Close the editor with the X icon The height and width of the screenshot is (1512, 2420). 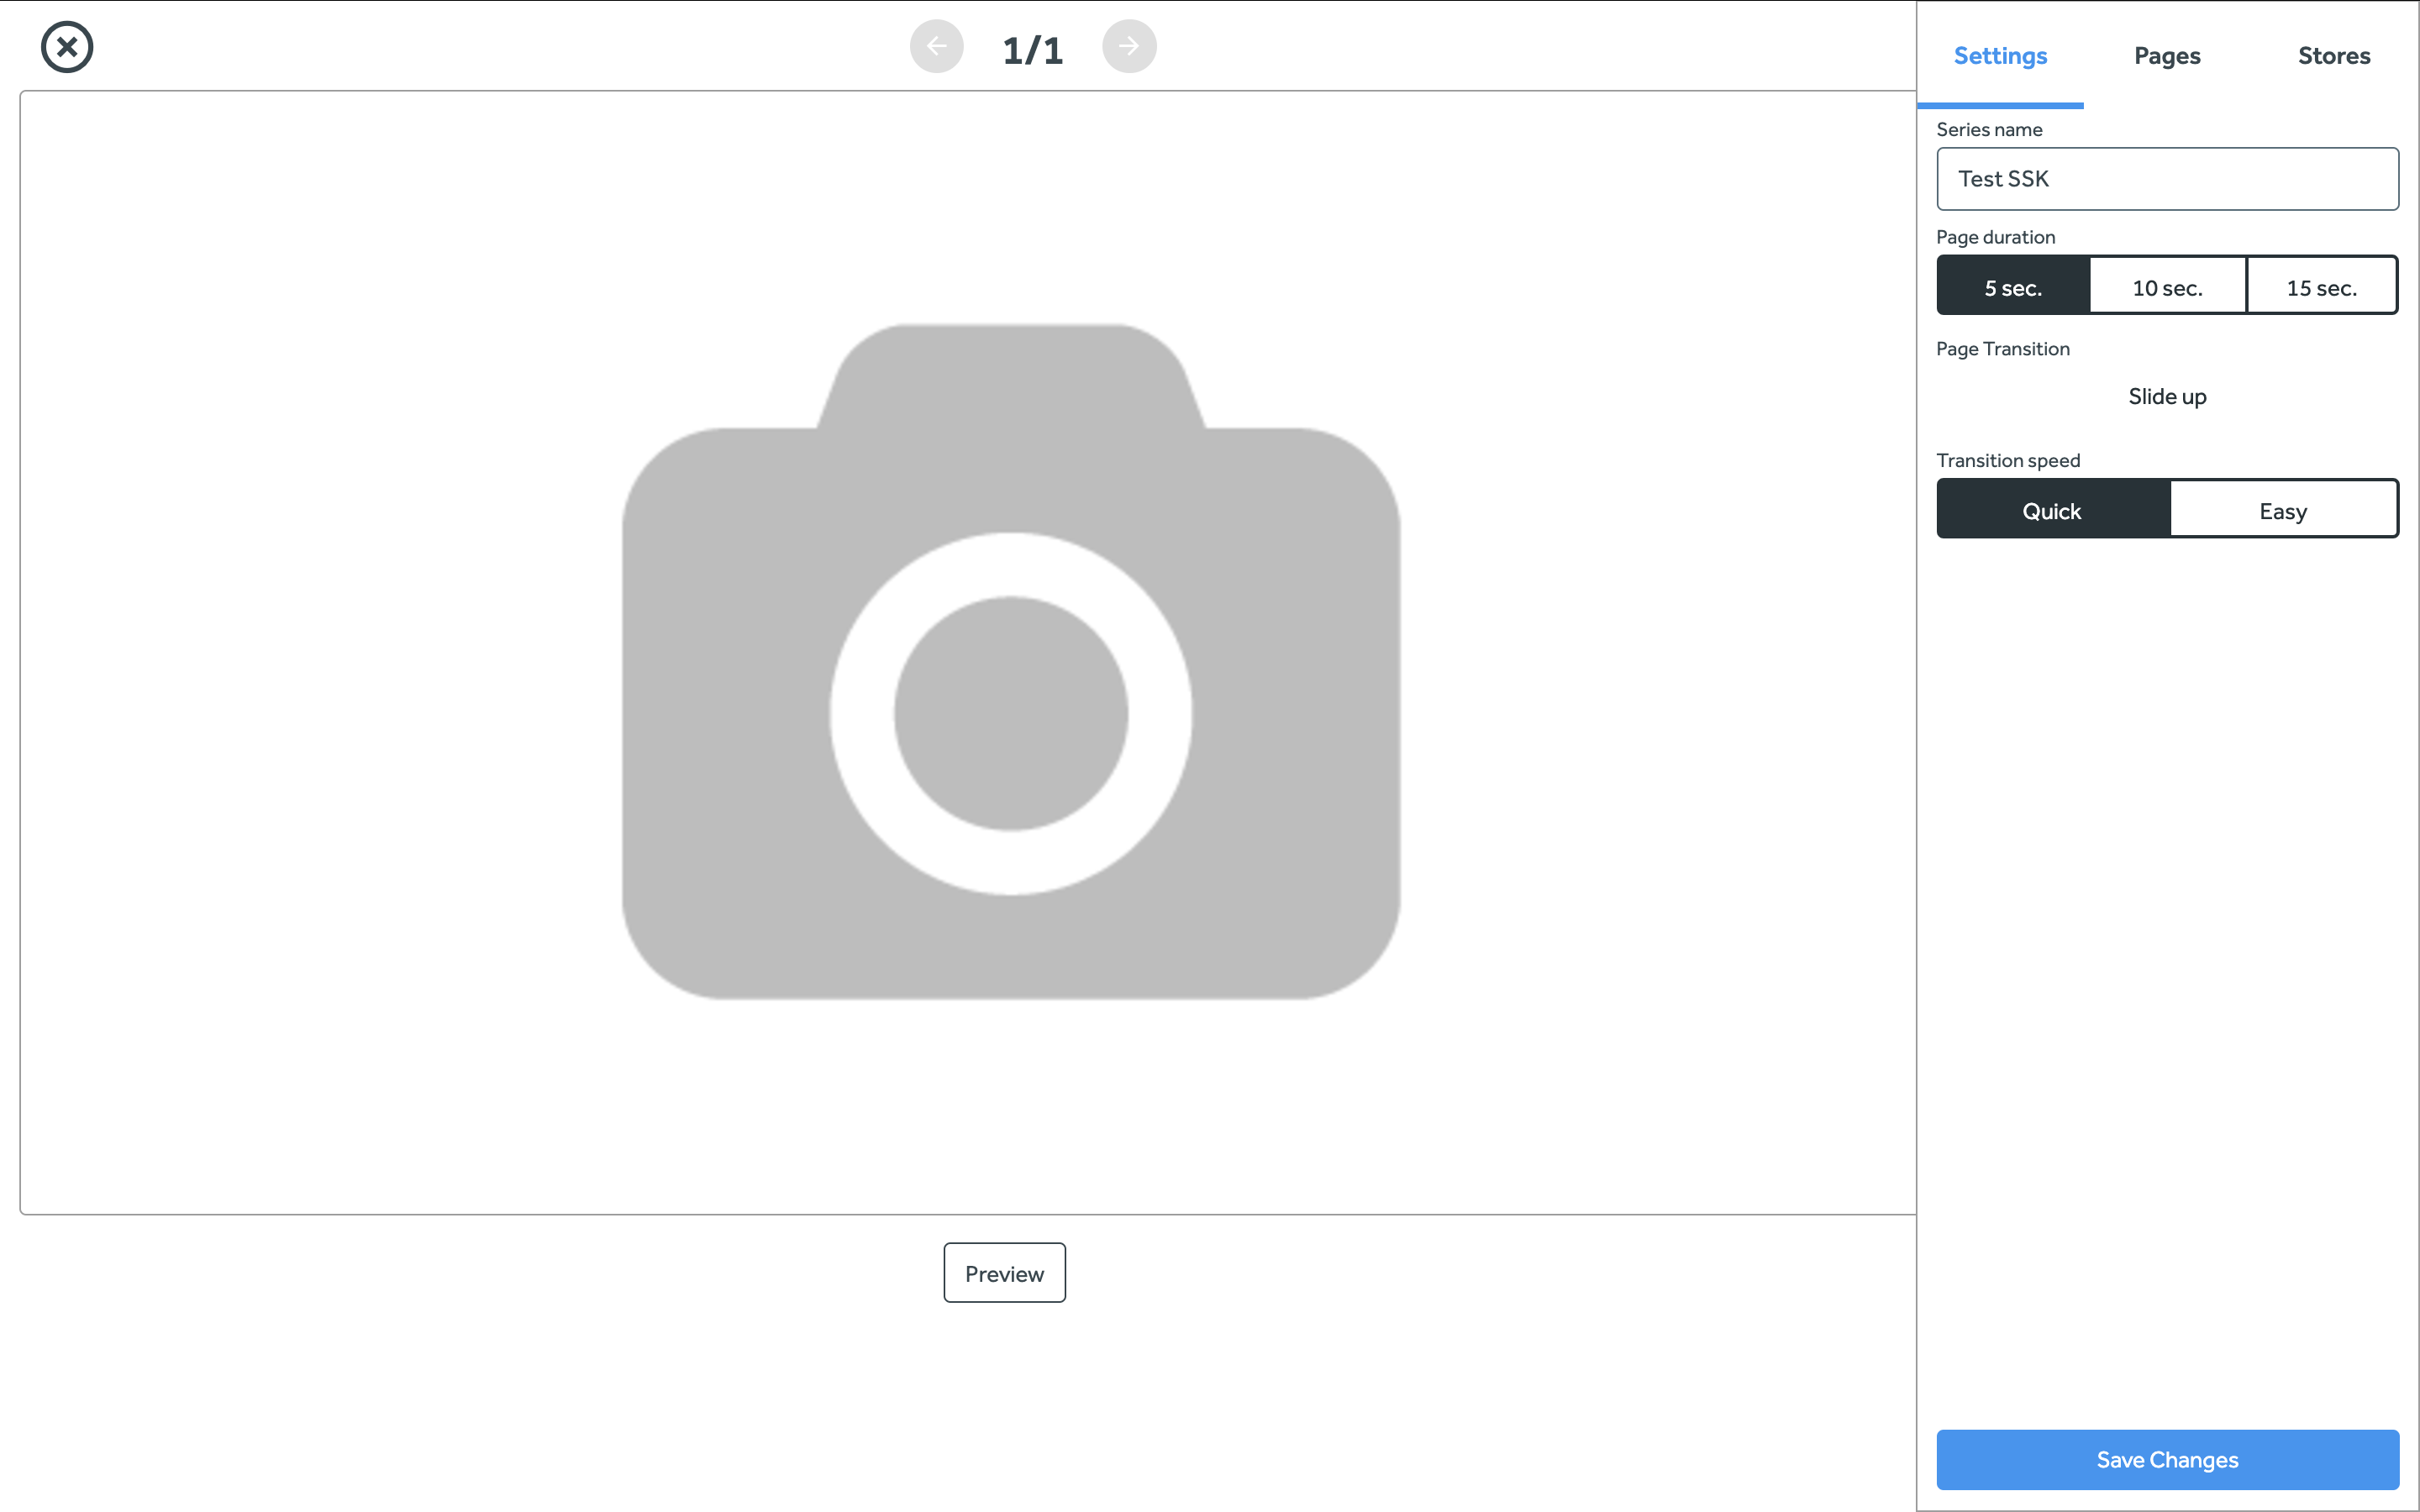67,47
